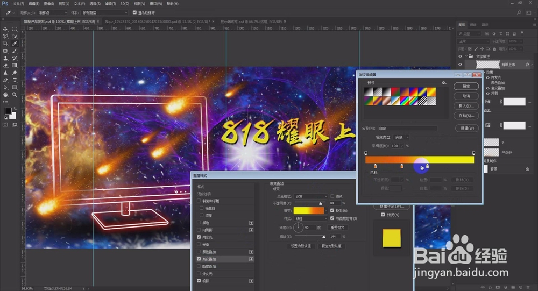Click 设置为默认值 button
The height and width of the screenshot is (291, 538).
[x=301, y=246]
